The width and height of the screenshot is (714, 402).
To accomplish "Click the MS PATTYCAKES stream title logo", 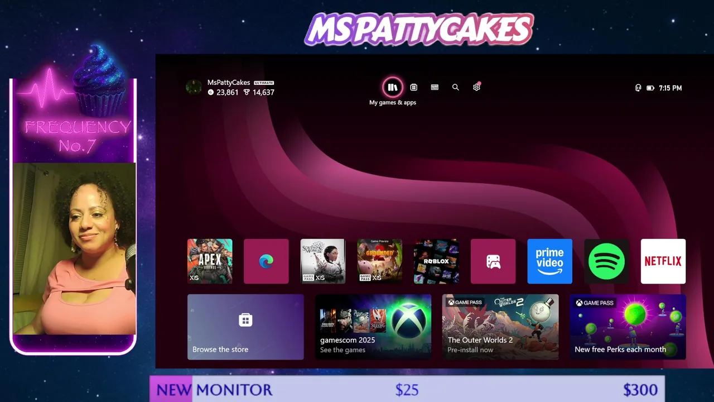I will click(419, 29).
